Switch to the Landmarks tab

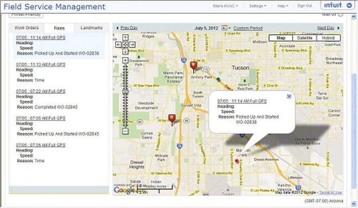pos(92,28)
